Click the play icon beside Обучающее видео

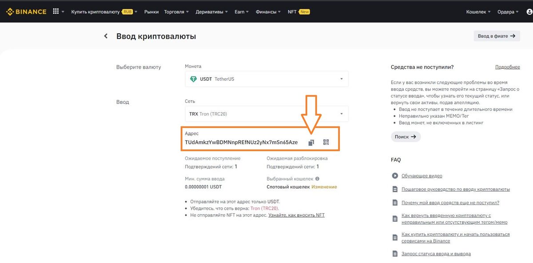[395, 176]
